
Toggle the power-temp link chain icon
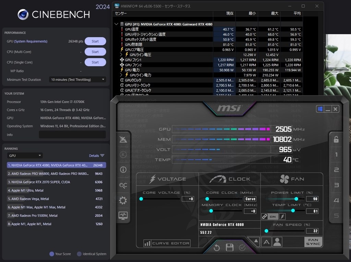pyautogui.click(x=265, y=216)
